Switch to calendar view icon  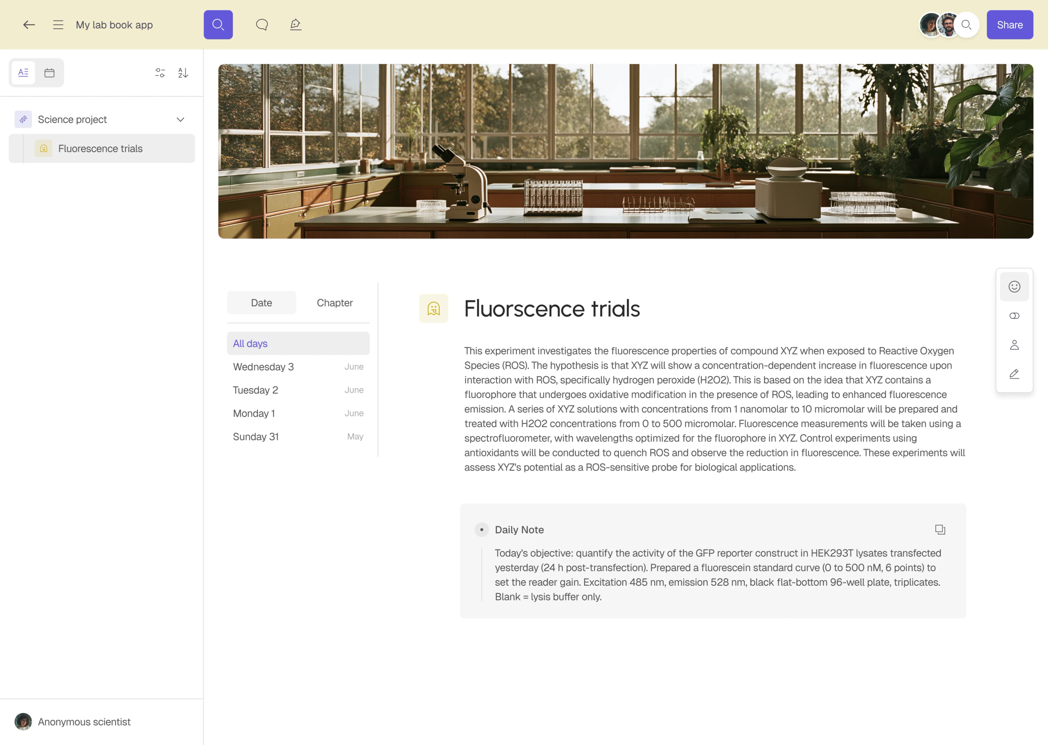tap(50, 73)
